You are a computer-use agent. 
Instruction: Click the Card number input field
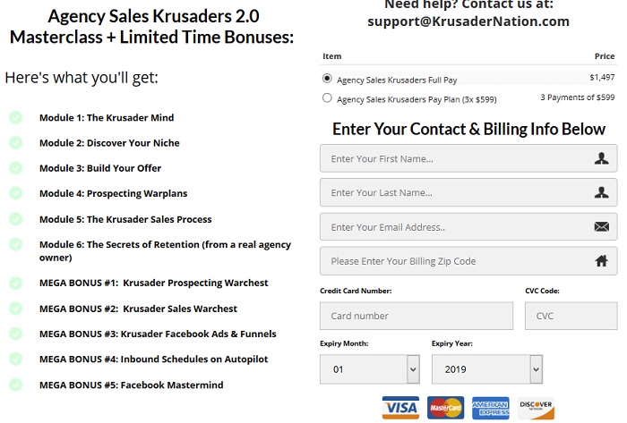pos(416,316)
